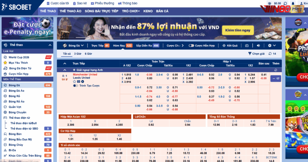Refresh the $0.00 account balance
The width and height of the screenshot is (308, 162).
[285, 3]
